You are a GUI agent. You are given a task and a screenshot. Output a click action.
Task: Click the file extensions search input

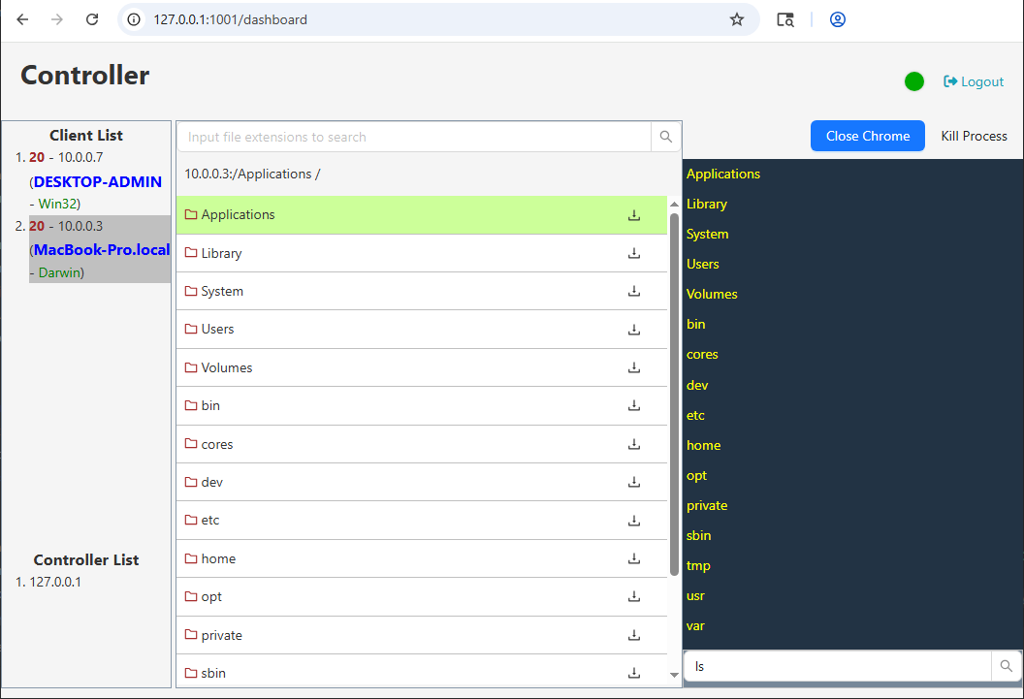pos(407,137)
